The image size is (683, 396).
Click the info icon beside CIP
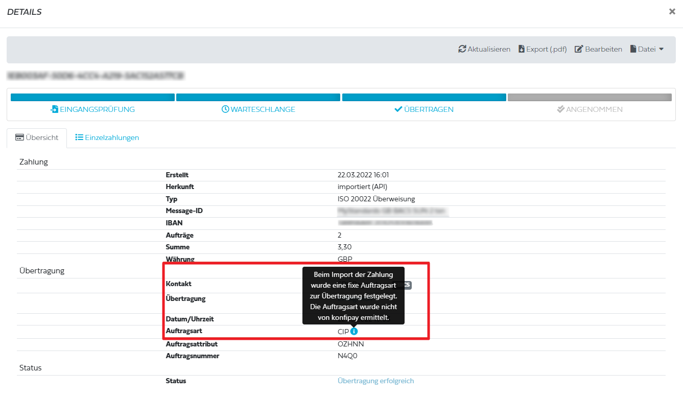[x=354, y=331]
